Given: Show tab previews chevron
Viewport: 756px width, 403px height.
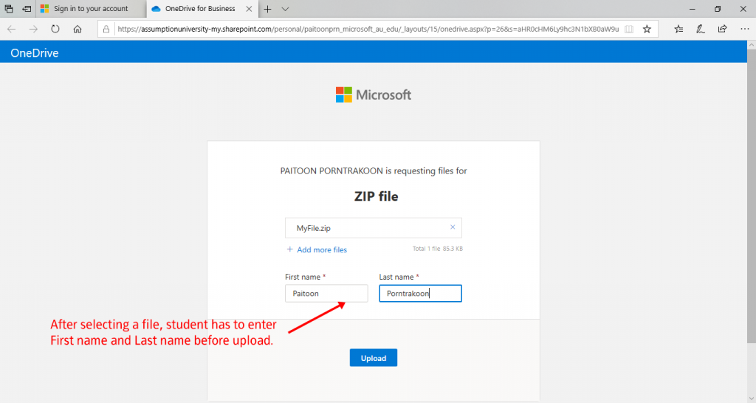Looking at the screenshot, I should coord(285,9).
